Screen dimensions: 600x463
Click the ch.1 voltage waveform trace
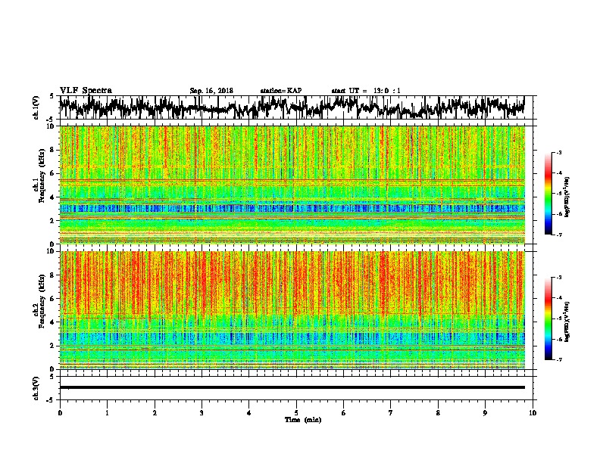(x=292, y=107)
